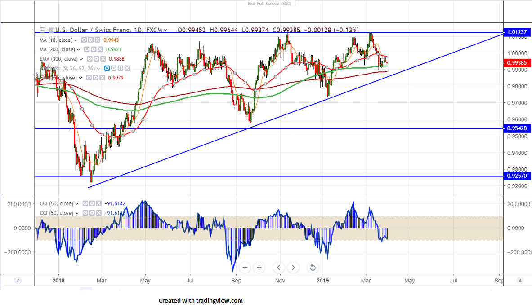Hide the MA (10, close) indicator

tap(84, 40)
